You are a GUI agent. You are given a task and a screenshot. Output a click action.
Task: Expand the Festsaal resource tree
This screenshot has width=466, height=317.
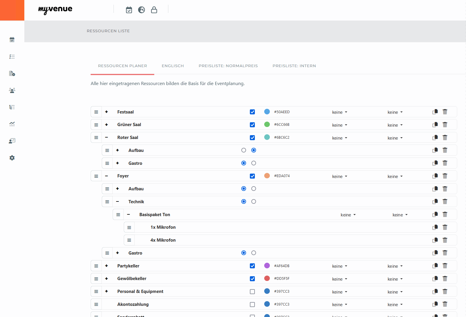click(x=106, y=112)
